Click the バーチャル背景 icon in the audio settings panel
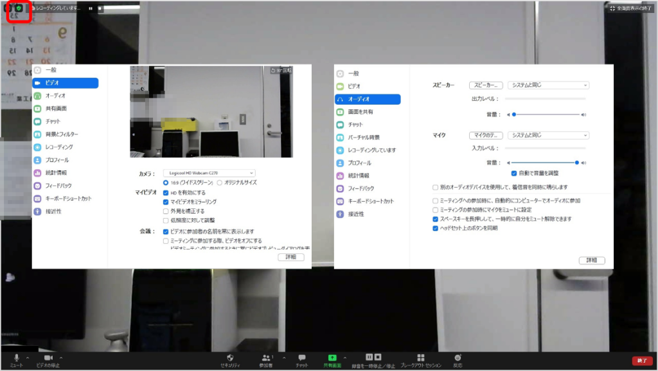 (x=340, y=138)
